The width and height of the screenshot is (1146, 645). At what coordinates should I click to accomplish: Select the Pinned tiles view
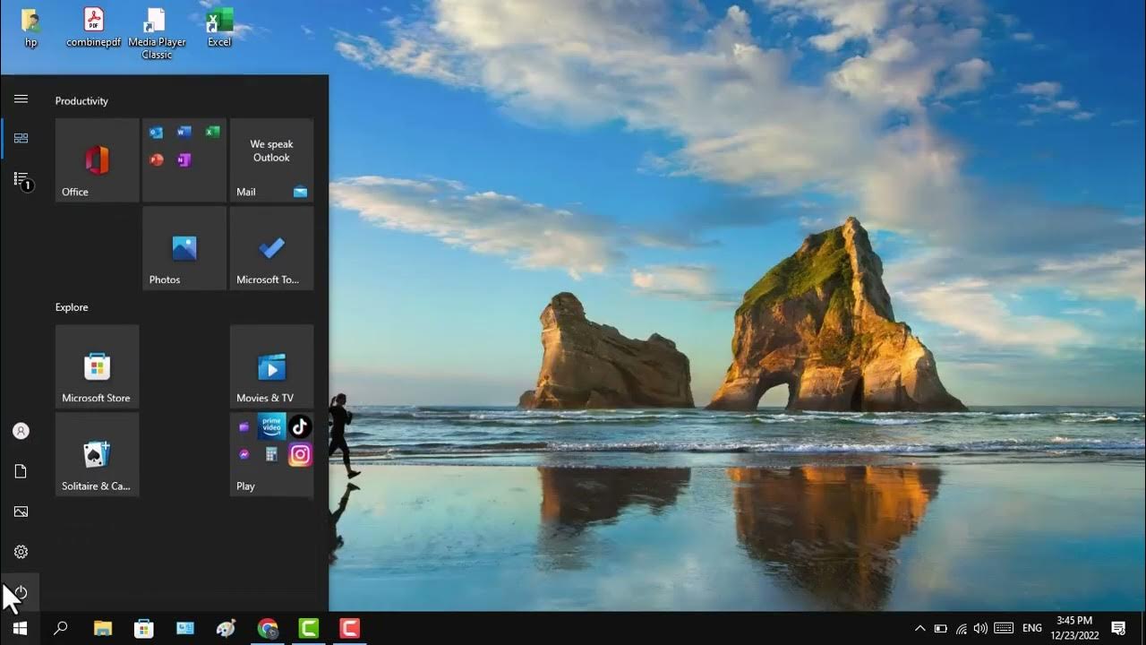coord(21,138)
